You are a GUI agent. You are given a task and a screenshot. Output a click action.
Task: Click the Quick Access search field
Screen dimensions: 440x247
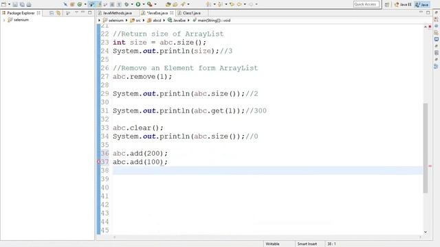[x=366, y=4]
